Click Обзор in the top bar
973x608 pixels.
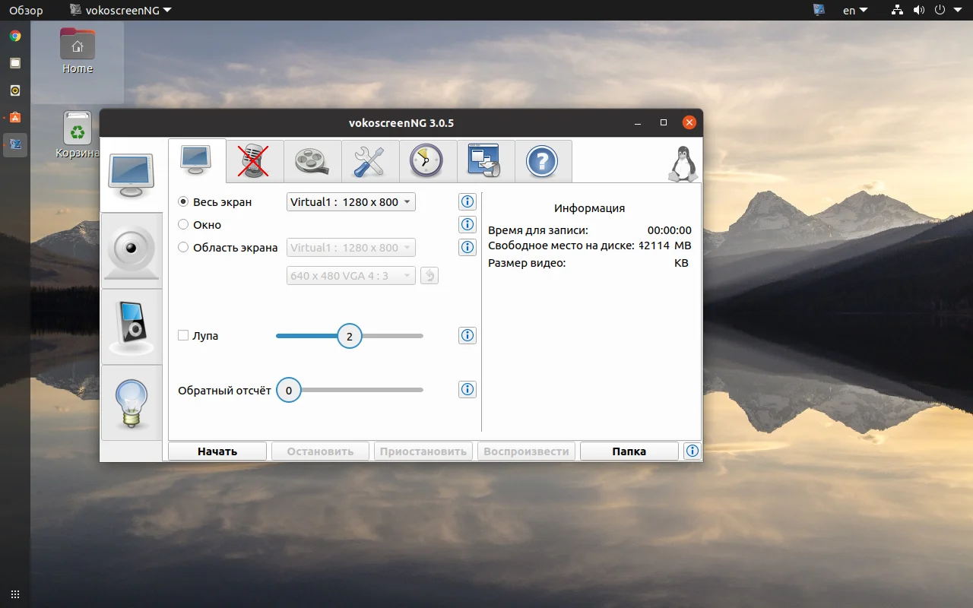click(x=26, y=11)
